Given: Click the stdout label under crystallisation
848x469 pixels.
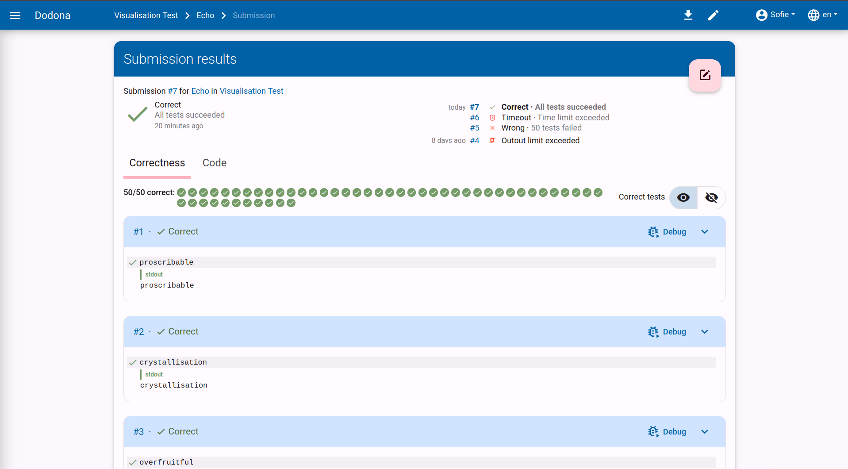Looking at the screenshot, I should coord(154,374).
